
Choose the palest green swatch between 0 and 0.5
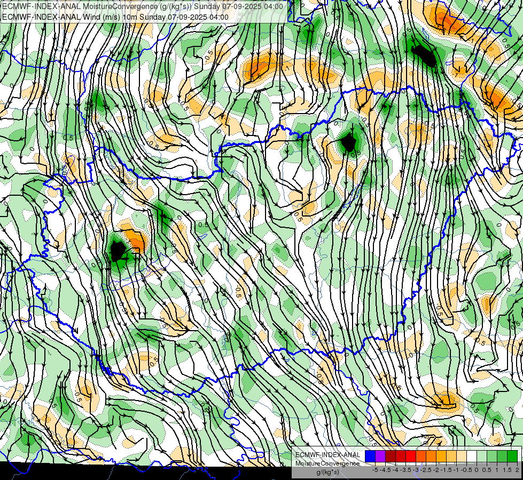coord(482,456)
